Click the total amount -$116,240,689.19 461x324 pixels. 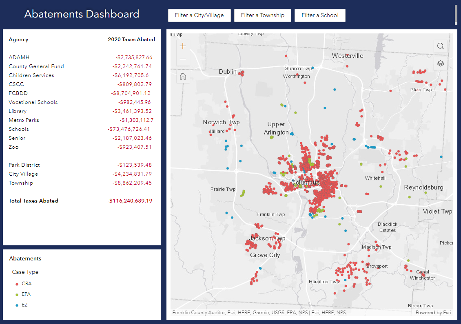(130, 201)
